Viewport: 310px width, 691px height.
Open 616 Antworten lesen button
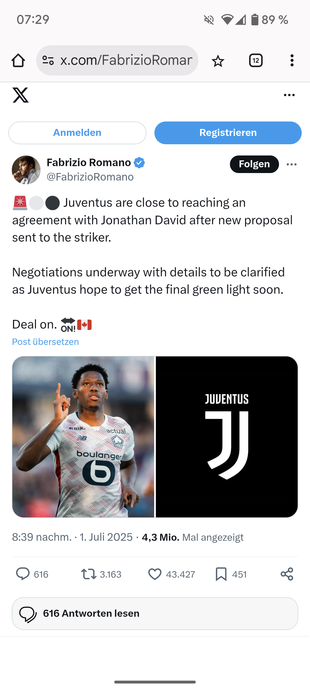tap(155, 614)
